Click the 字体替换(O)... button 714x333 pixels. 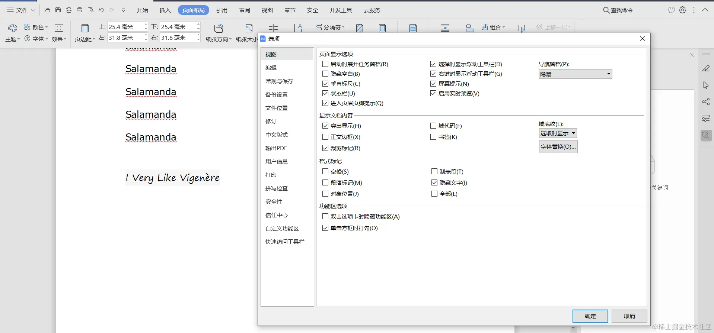pos(558,146)
